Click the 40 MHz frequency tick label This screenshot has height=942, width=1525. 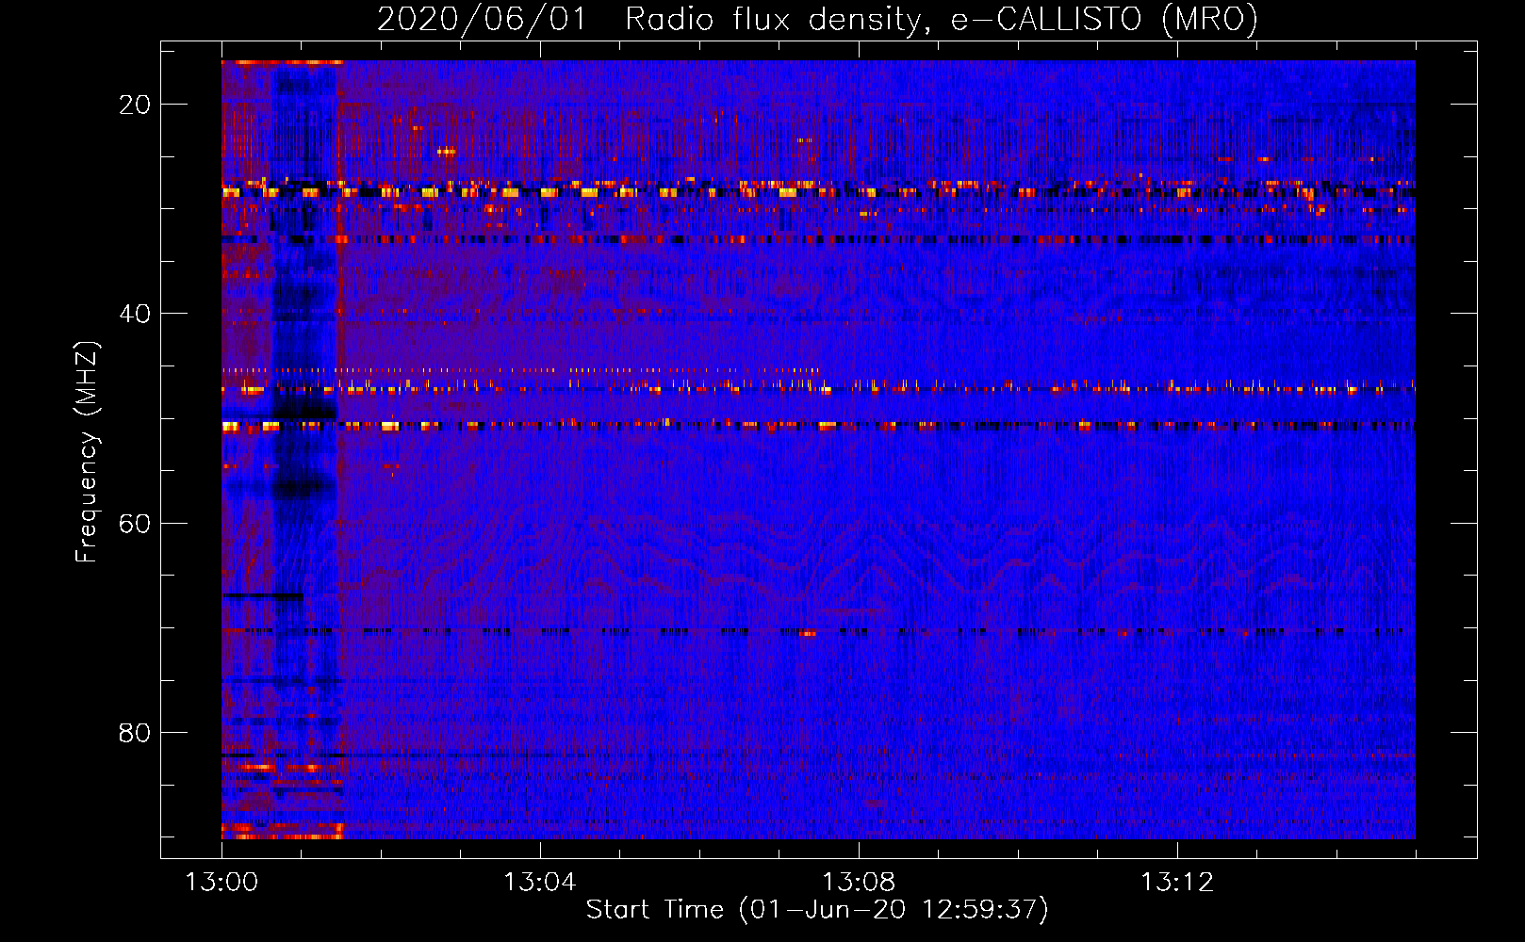(x=135, y=314)
